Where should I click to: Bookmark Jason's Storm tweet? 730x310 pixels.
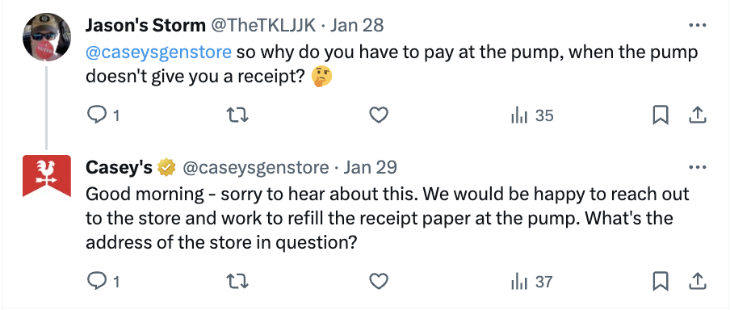pyautogui.click(x=661, y=115)
